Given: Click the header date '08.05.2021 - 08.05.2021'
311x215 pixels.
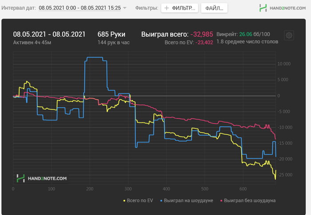Looking at the screenshot, I should click(49, 34).
